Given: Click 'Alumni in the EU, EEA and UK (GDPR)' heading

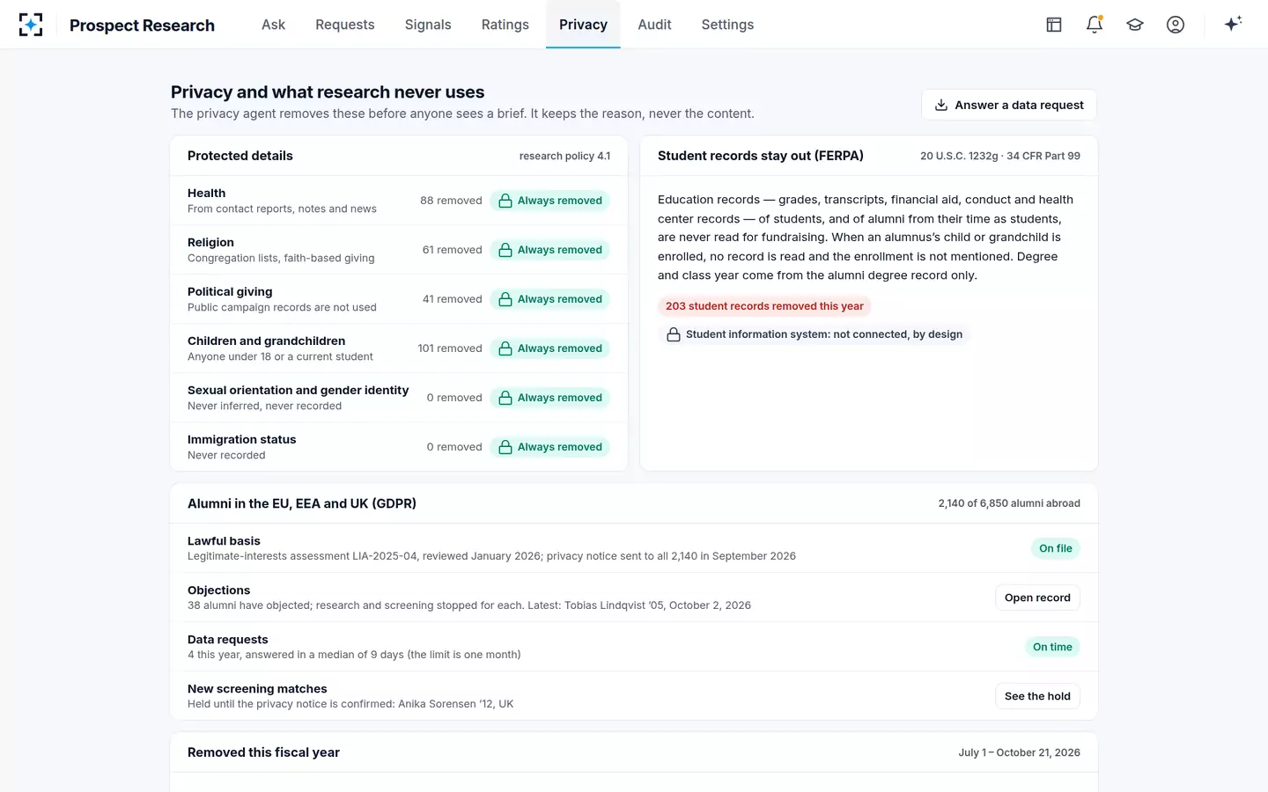Looking at the screenshot, I should (302, 503).
